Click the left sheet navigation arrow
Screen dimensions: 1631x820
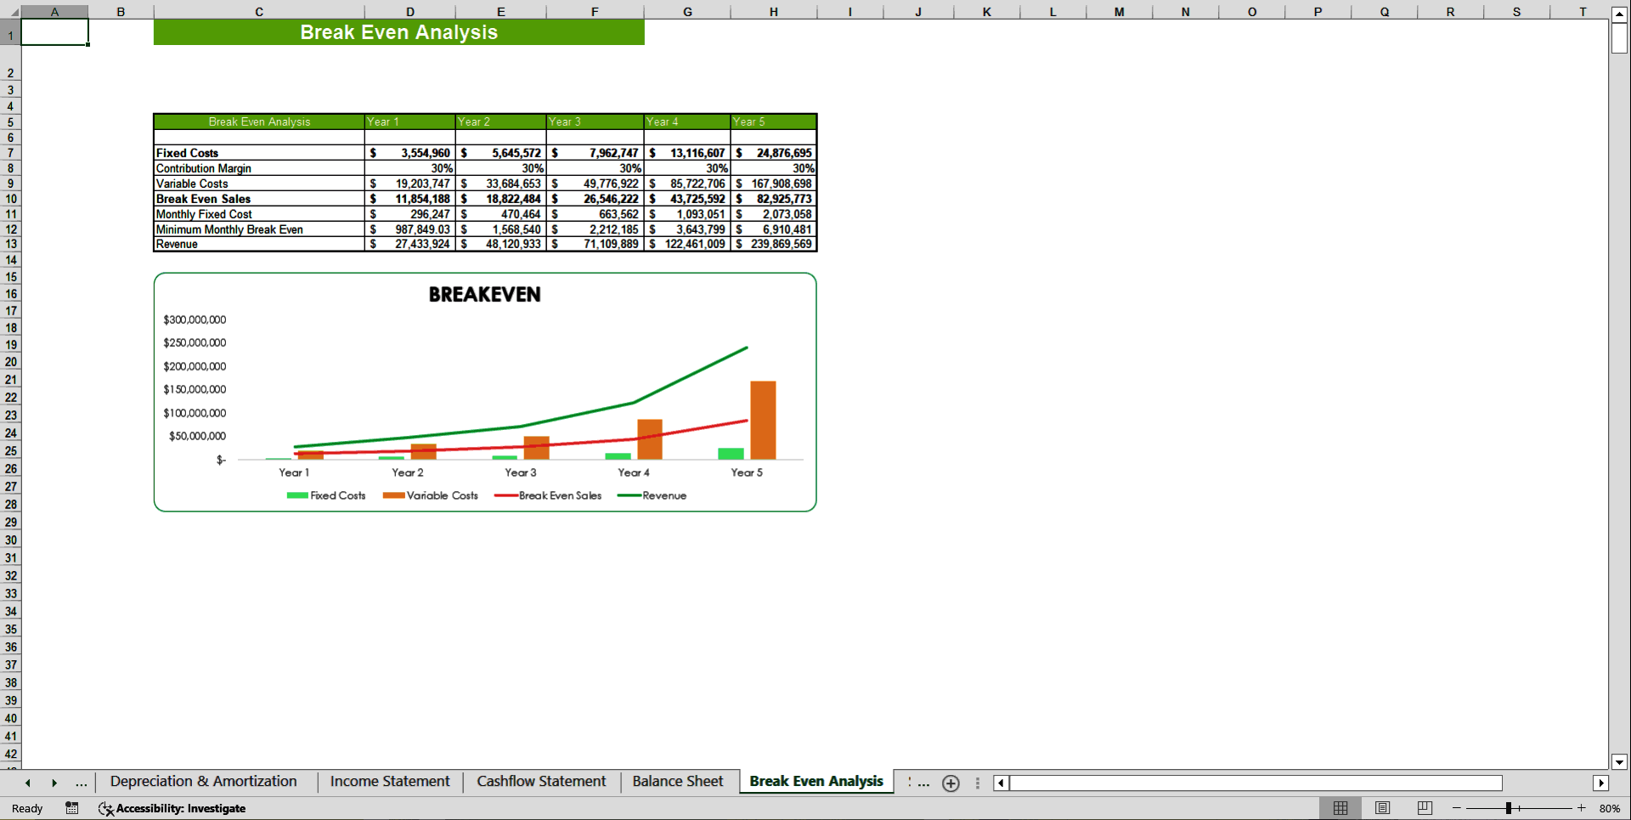pyautogui.click(x=27, y=783)
